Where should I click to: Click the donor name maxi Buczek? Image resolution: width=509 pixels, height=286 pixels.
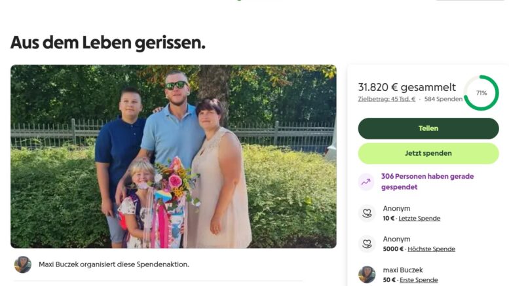tap(403, 270)
